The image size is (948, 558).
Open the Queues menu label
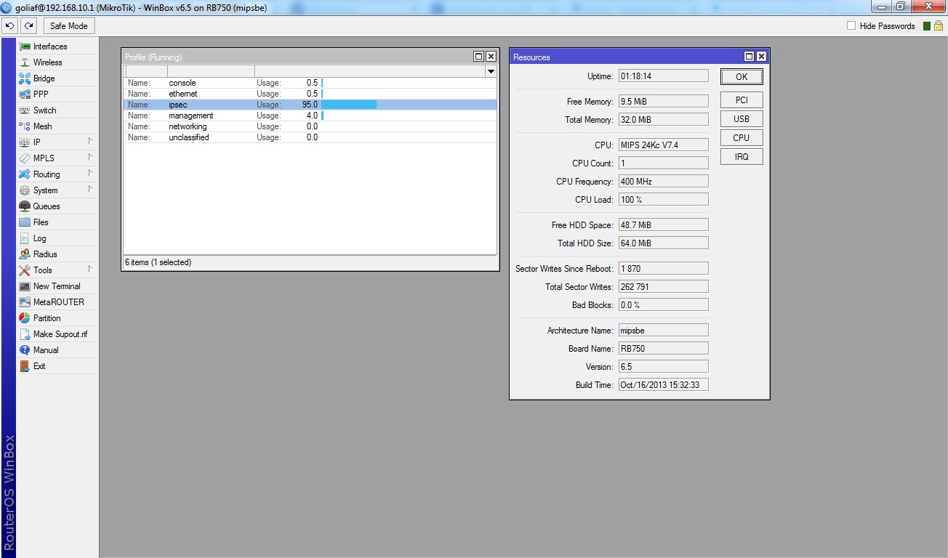tap(47, 206)
